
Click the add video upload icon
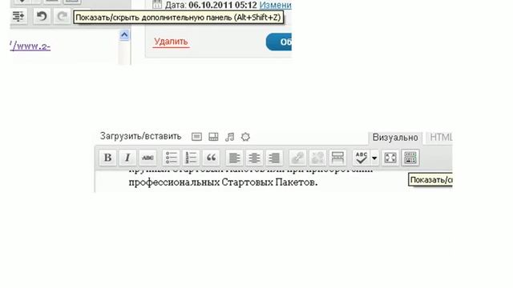(x=213, y=137)
